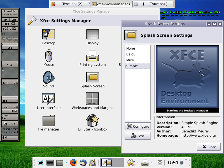
Task: Select Balou in splash engine list
Action: coord(137,54)
